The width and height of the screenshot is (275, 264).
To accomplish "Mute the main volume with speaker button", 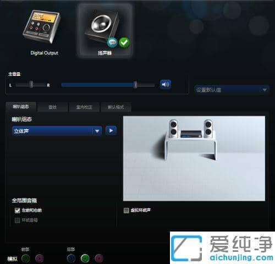I will [x=166, y=85].
